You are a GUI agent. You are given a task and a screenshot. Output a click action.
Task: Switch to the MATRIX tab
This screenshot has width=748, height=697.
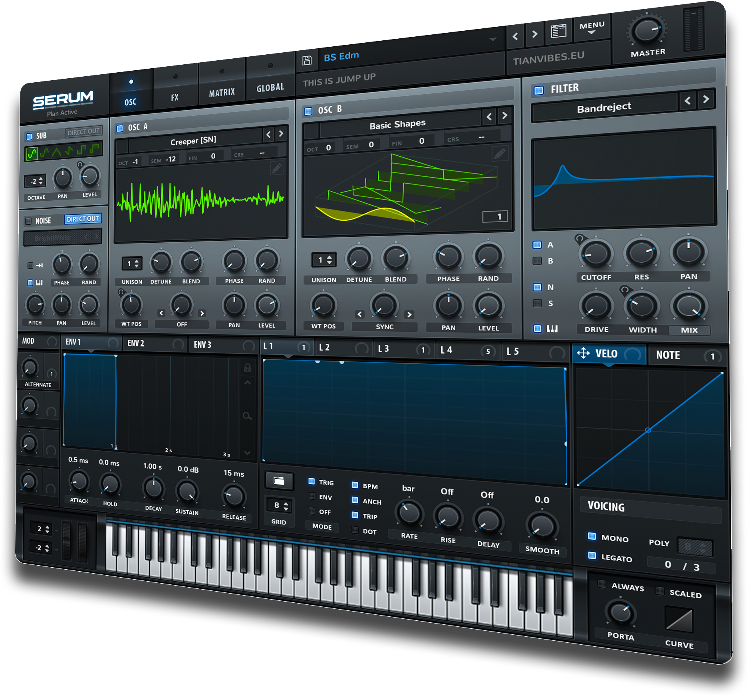click(x=222, y=93)
